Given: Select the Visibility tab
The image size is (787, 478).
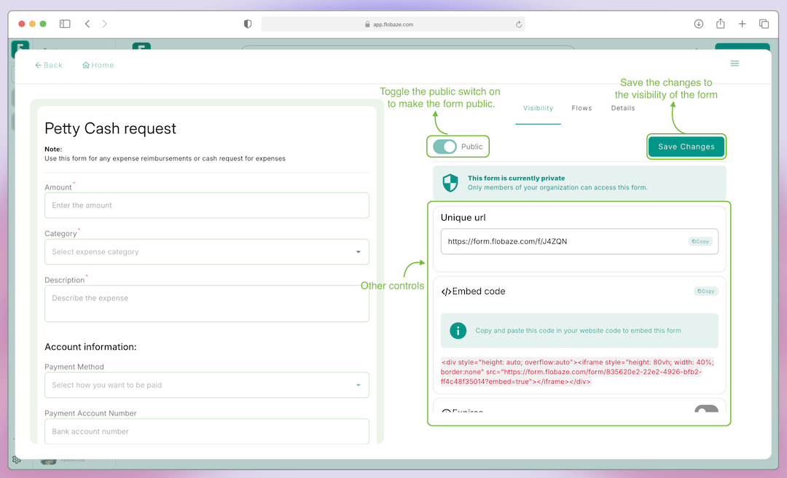Looking at the screenshot, I should tap(538, 108).
